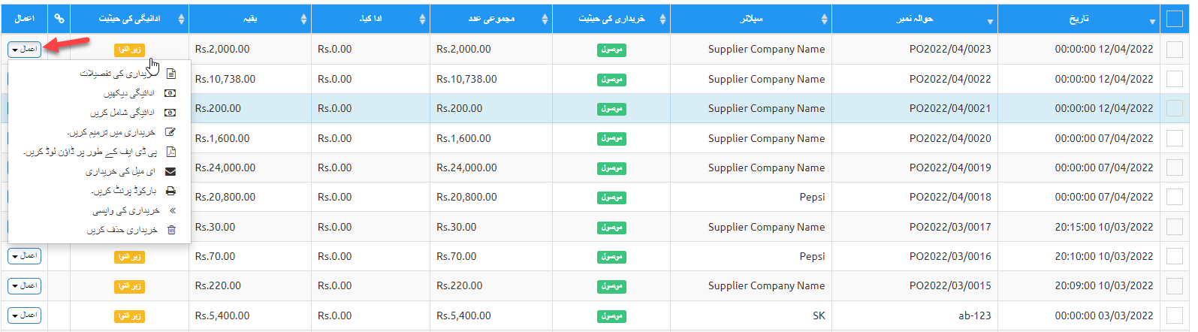Image resolution: width=1198 pixels, height=332 pixels.
Task: Sort table by the تاریخ date column
Action: point(1079,19)
